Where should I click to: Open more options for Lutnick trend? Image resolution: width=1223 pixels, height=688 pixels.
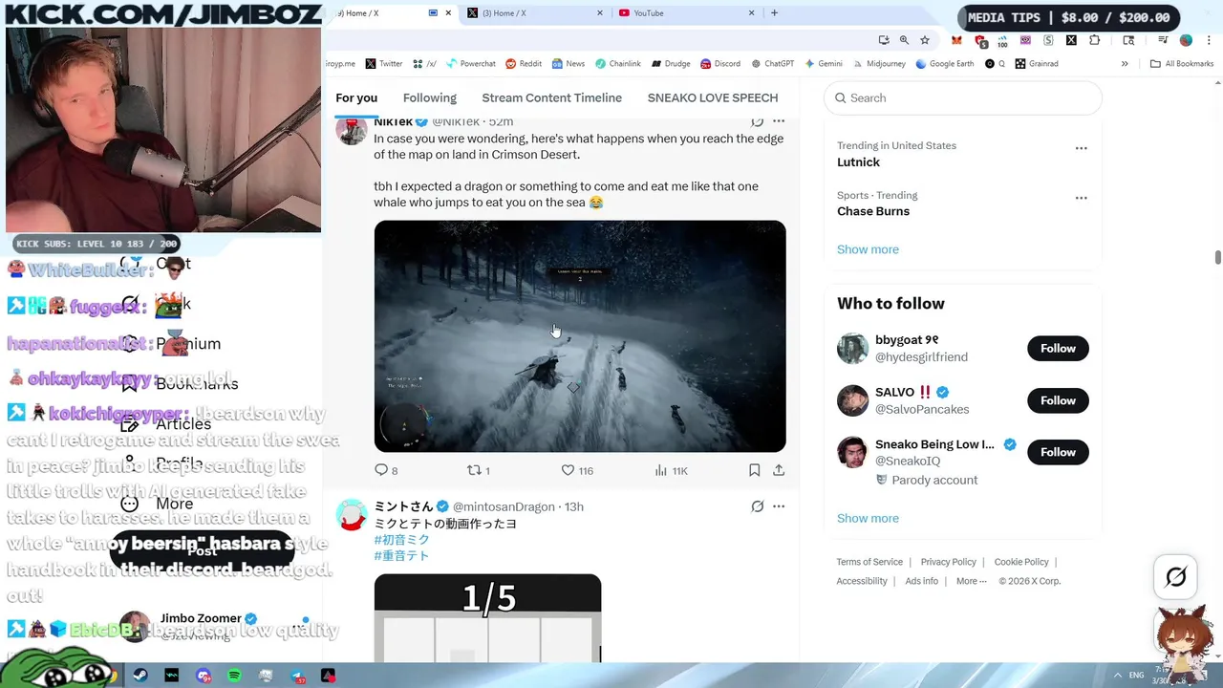(1081, 148)
